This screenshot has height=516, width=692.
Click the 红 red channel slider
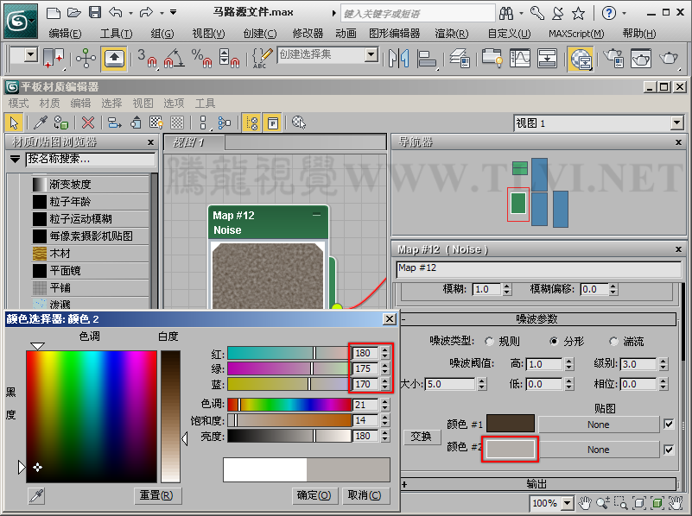point(289,353)
